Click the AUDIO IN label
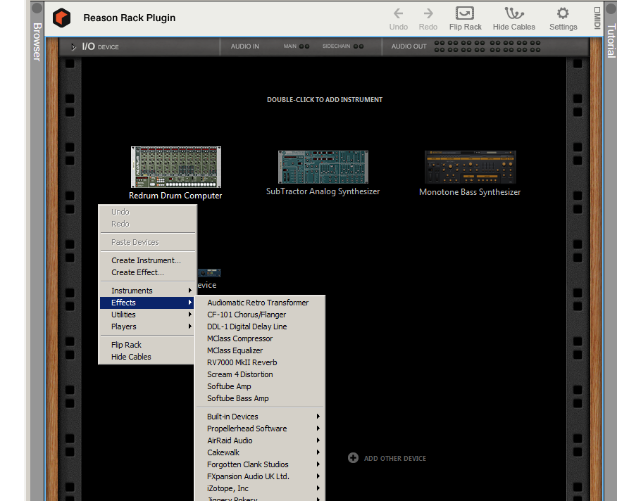This screenshot has width=617, height=501. (244, 46)
